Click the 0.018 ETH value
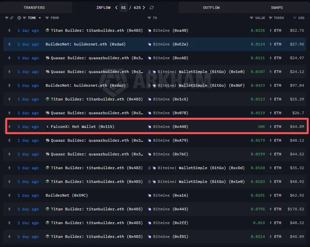 [x=259, y=223]
